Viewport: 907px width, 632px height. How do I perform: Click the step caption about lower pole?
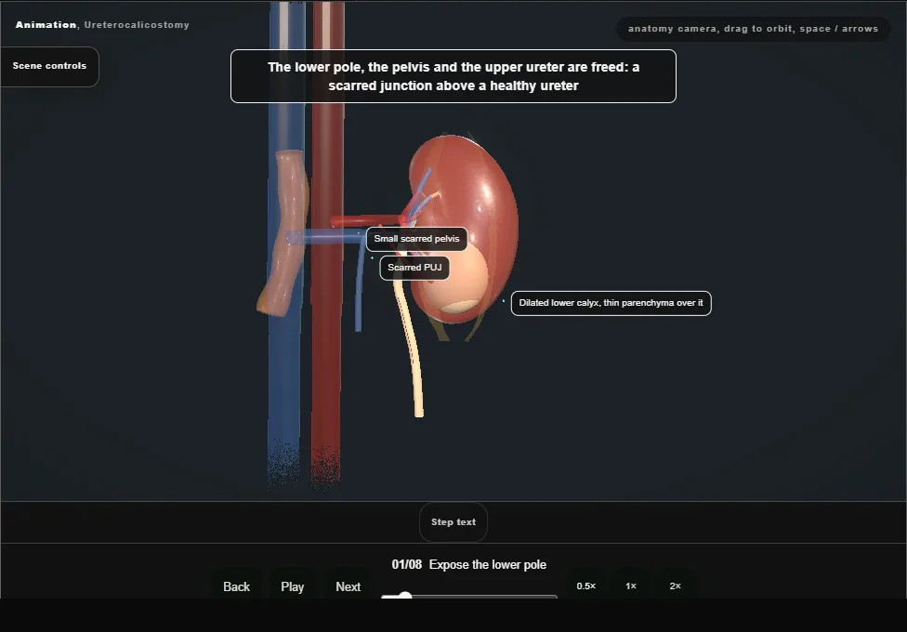(x=453, y=76)
